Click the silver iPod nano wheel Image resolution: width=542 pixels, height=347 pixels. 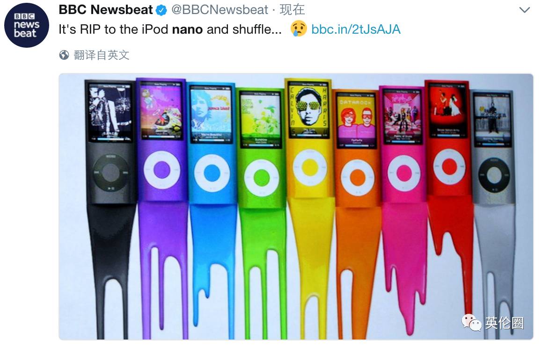pos(494,175)
